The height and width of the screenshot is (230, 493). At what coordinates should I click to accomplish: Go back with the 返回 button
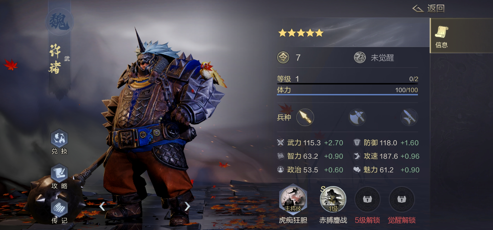[429, 8]
